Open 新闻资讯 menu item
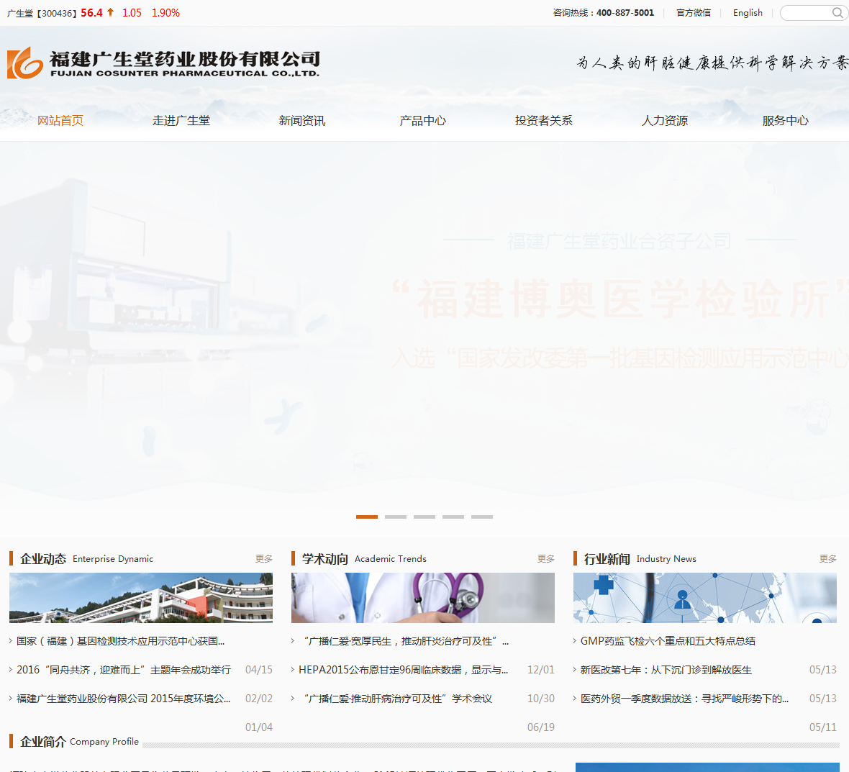The width and height of the screenshot is (849, 772). tap(301, 120)
